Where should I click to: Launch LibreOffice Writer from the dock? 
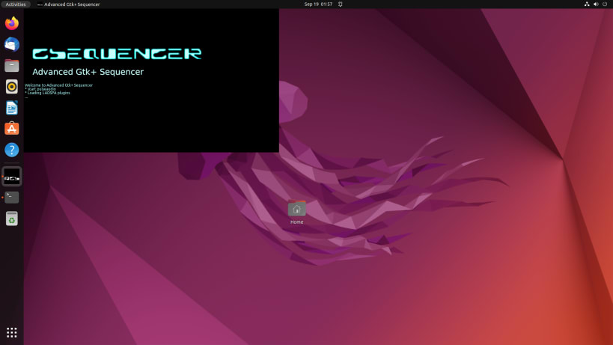pos(12,108)
